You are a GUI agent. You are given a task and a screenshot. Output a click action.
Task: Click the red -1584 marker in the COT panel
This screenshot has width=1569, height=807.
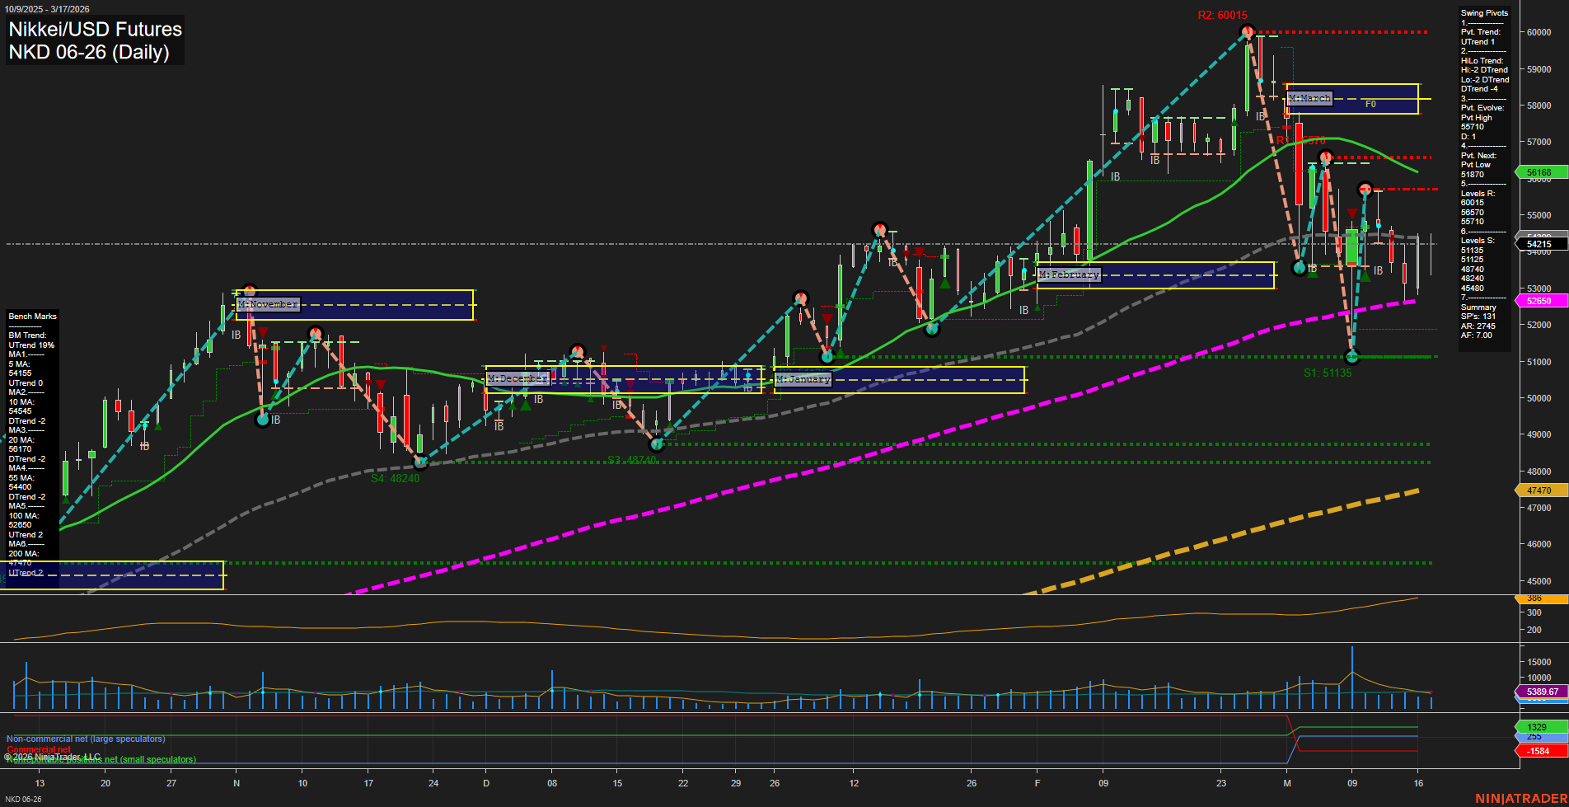[x=1536, y=751]
